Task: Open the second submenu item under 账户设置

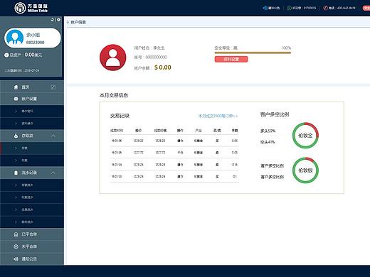Action: 32,124
